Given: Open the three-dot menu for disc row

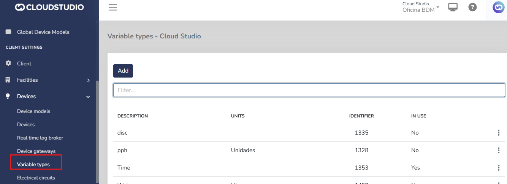Looking at the screenshot, I should [x=498, y=133].
